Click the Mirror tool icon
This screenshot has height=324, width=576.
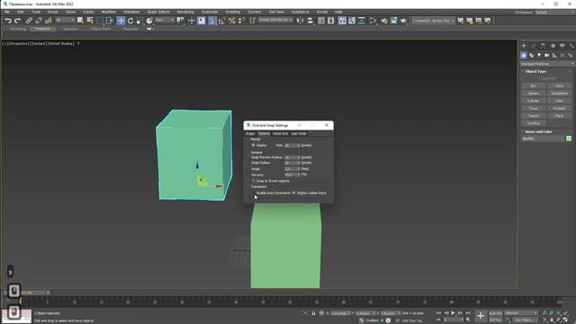(300, 21)
